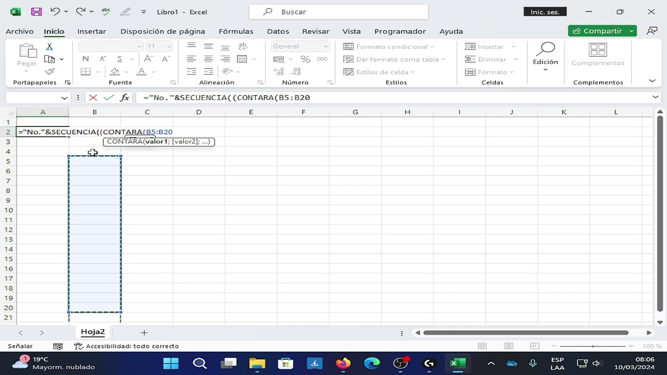
Task: Toggle center horizontal alignment
Action: [208, 59]
